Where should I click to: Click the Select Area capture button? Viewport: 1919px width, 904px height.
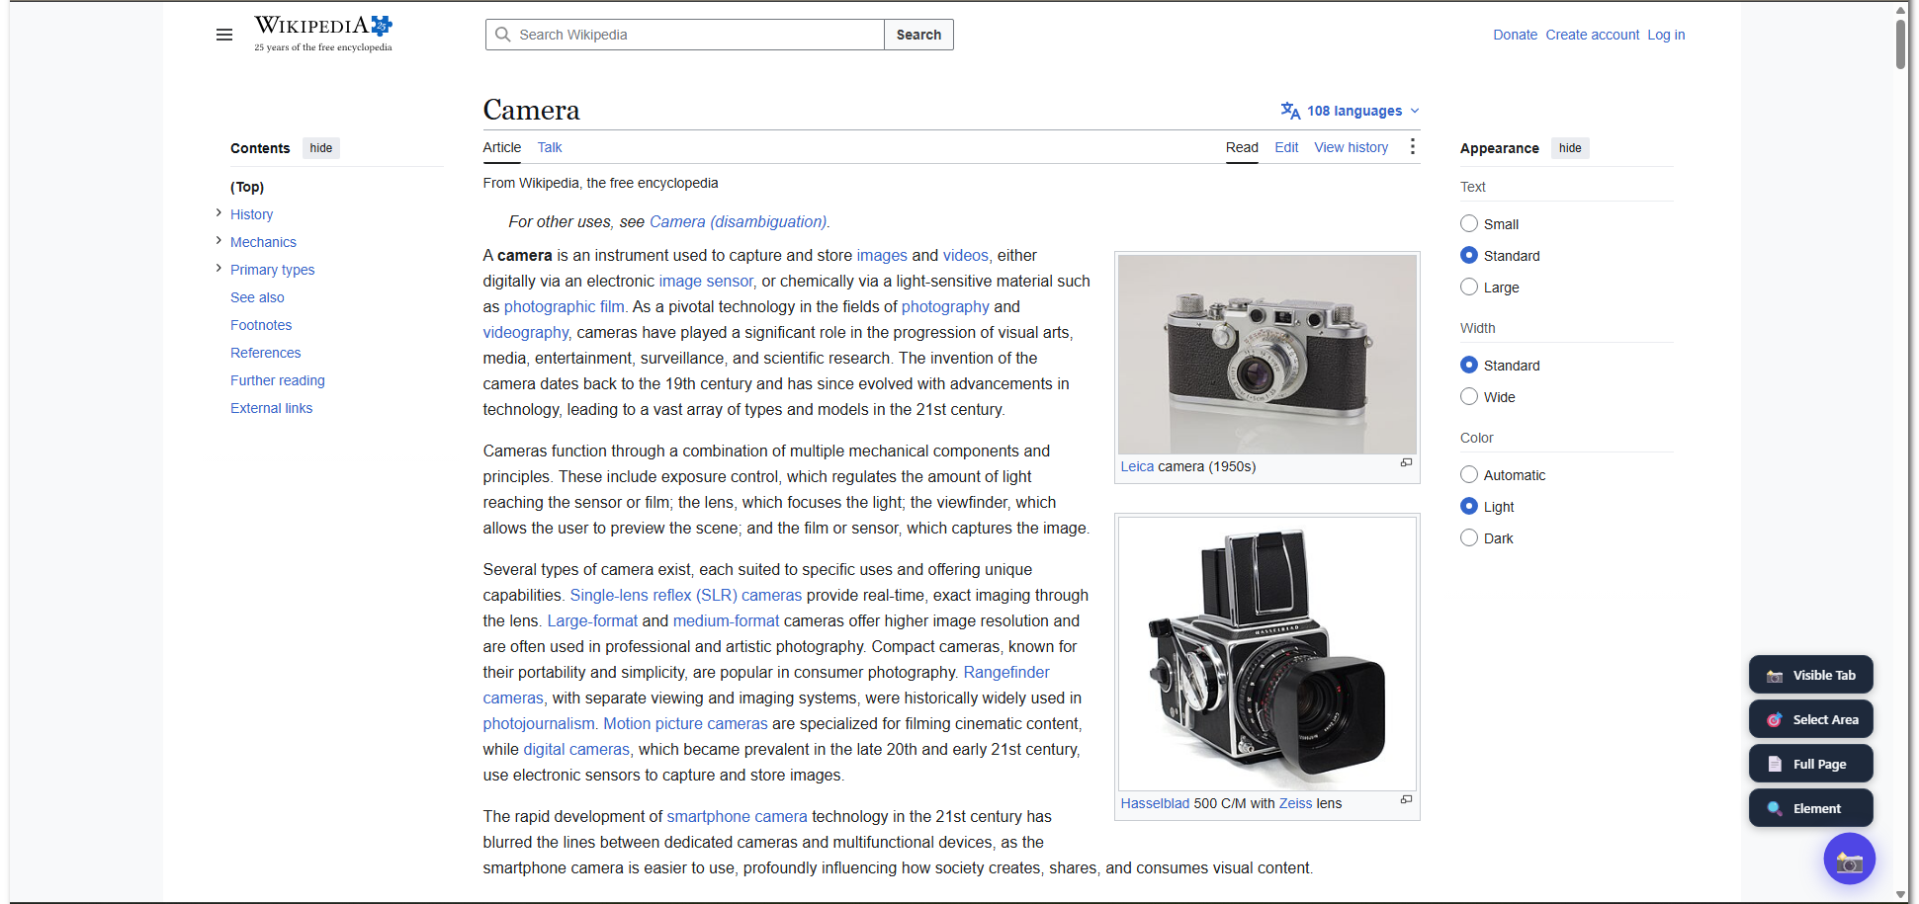(x=1811, y=719)
